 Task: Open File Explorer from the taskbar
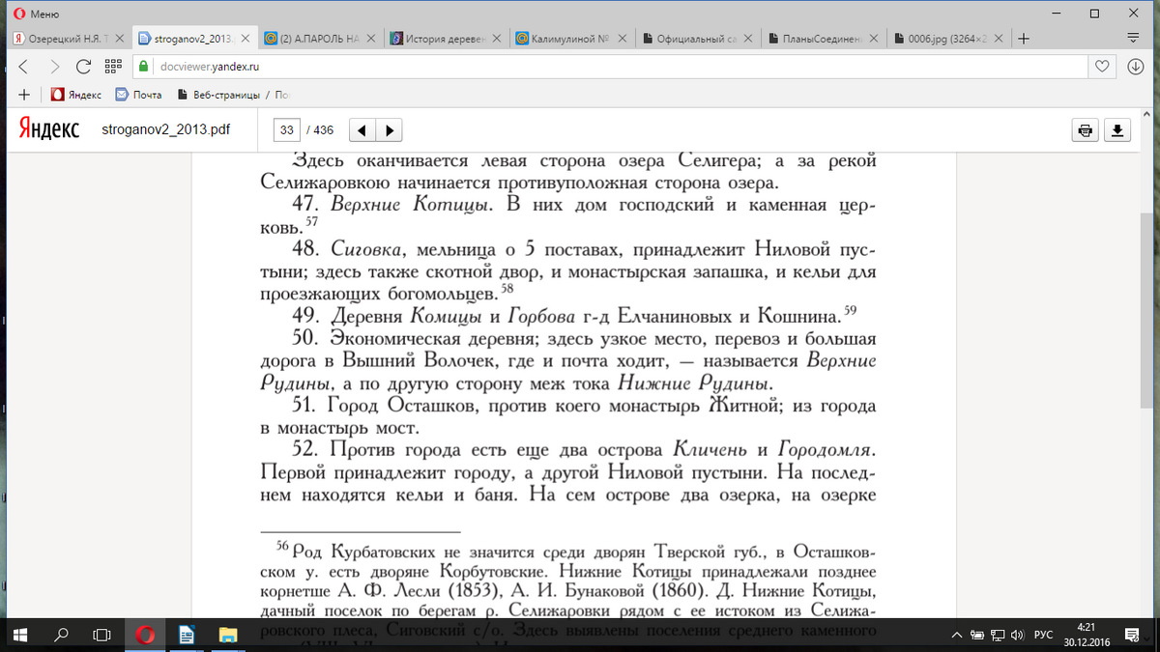click(228, 636)
